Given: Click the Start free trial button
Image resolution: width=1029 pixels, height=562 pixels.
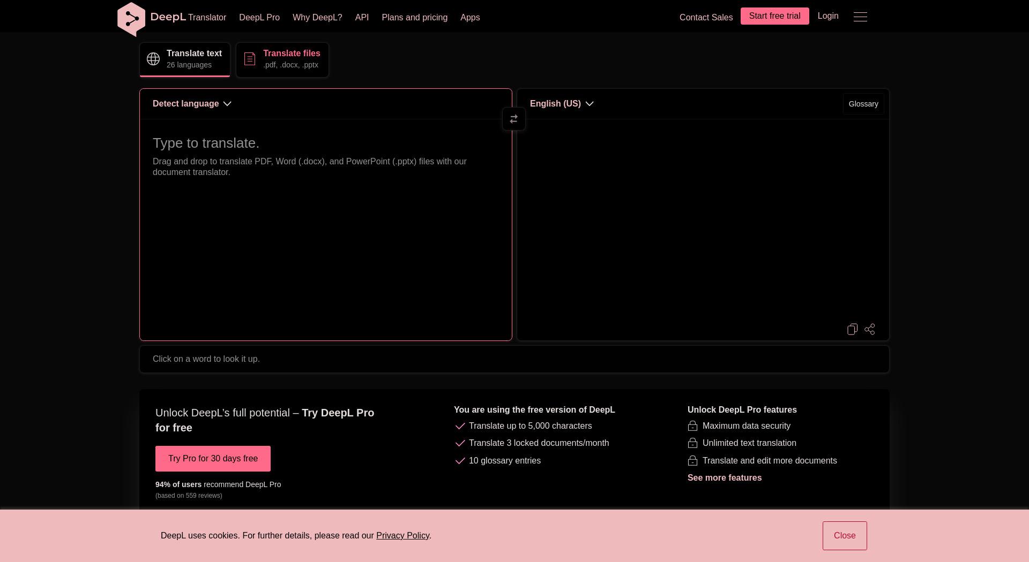Looking at the screenshot, I should click(x=774, y=16).
